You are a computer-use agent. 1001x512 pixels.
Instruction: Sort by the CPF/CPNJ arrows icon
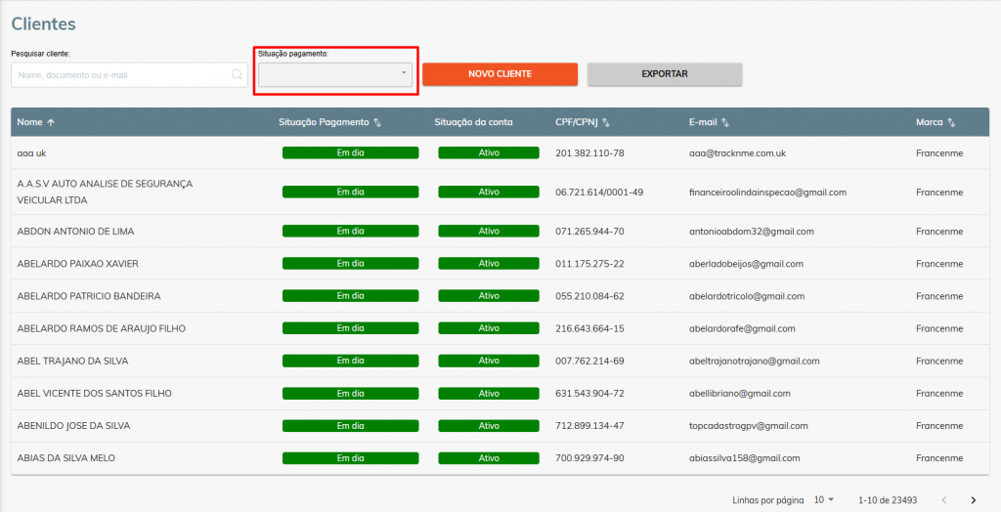(606, 122)
